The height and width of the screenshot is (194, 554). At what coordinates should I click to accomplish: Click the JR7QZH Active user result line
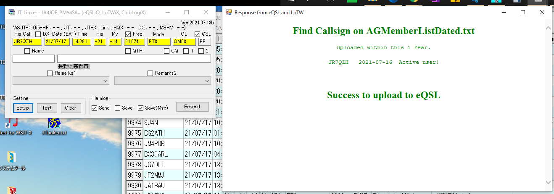tap(383, 62)
